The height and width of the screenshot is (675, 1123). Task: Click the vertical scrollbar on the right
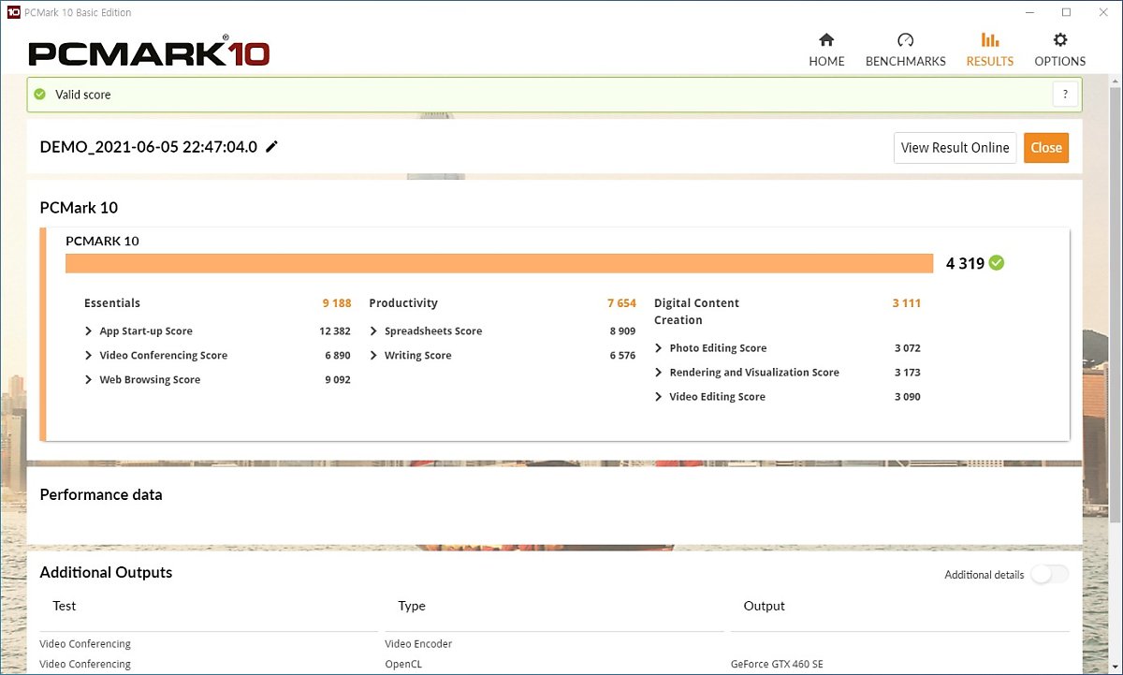pyautogui.click(x=1115, y=303)
